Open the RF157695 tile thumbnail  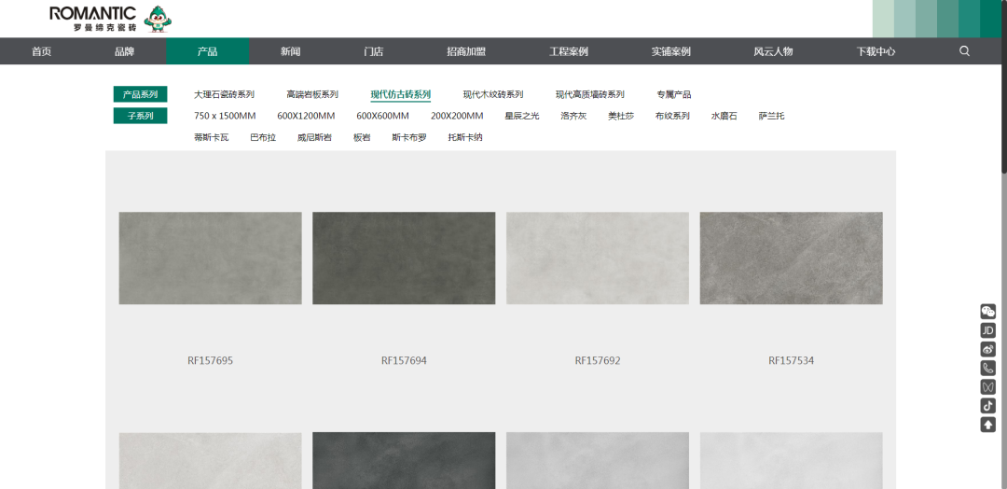coord(210,258)
